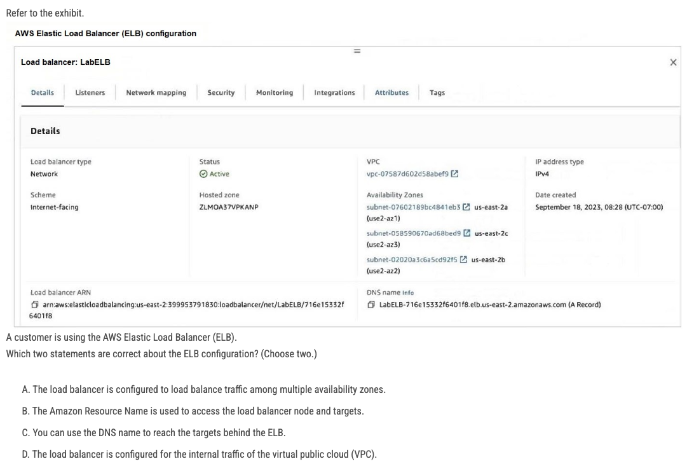Click the Internet-facing scheme value
The height and width of the screenshot is (466, 687).
[x=54, y=207]
